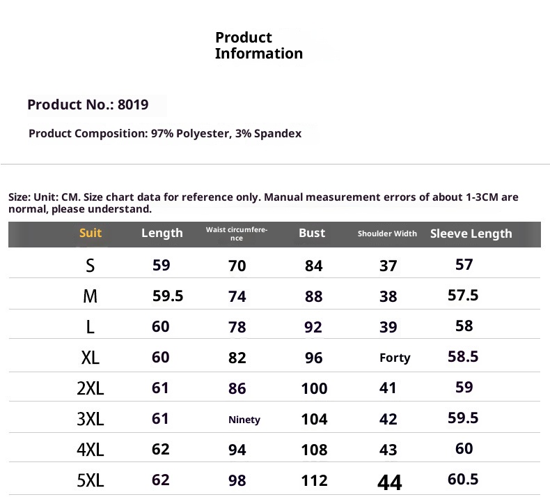Select the Product No. 8019 text
This screenshot has height=504, width=550.
pos(88,105)
